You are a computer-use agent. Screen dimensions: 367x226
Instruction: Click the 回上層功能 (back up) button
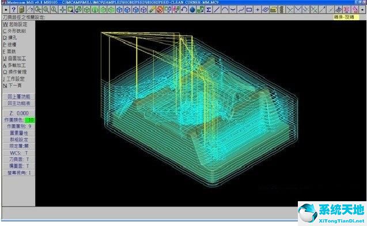(18, 96)
